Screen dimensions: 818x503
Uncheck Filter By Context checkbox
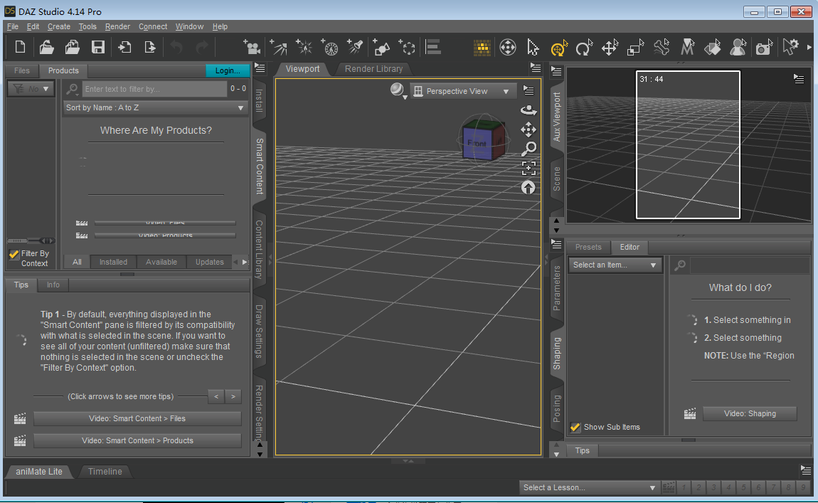coord(14,254)
